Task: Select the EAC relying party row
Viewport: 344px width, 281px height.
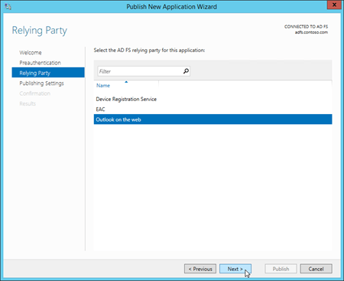Action: [x=213, y=109]
